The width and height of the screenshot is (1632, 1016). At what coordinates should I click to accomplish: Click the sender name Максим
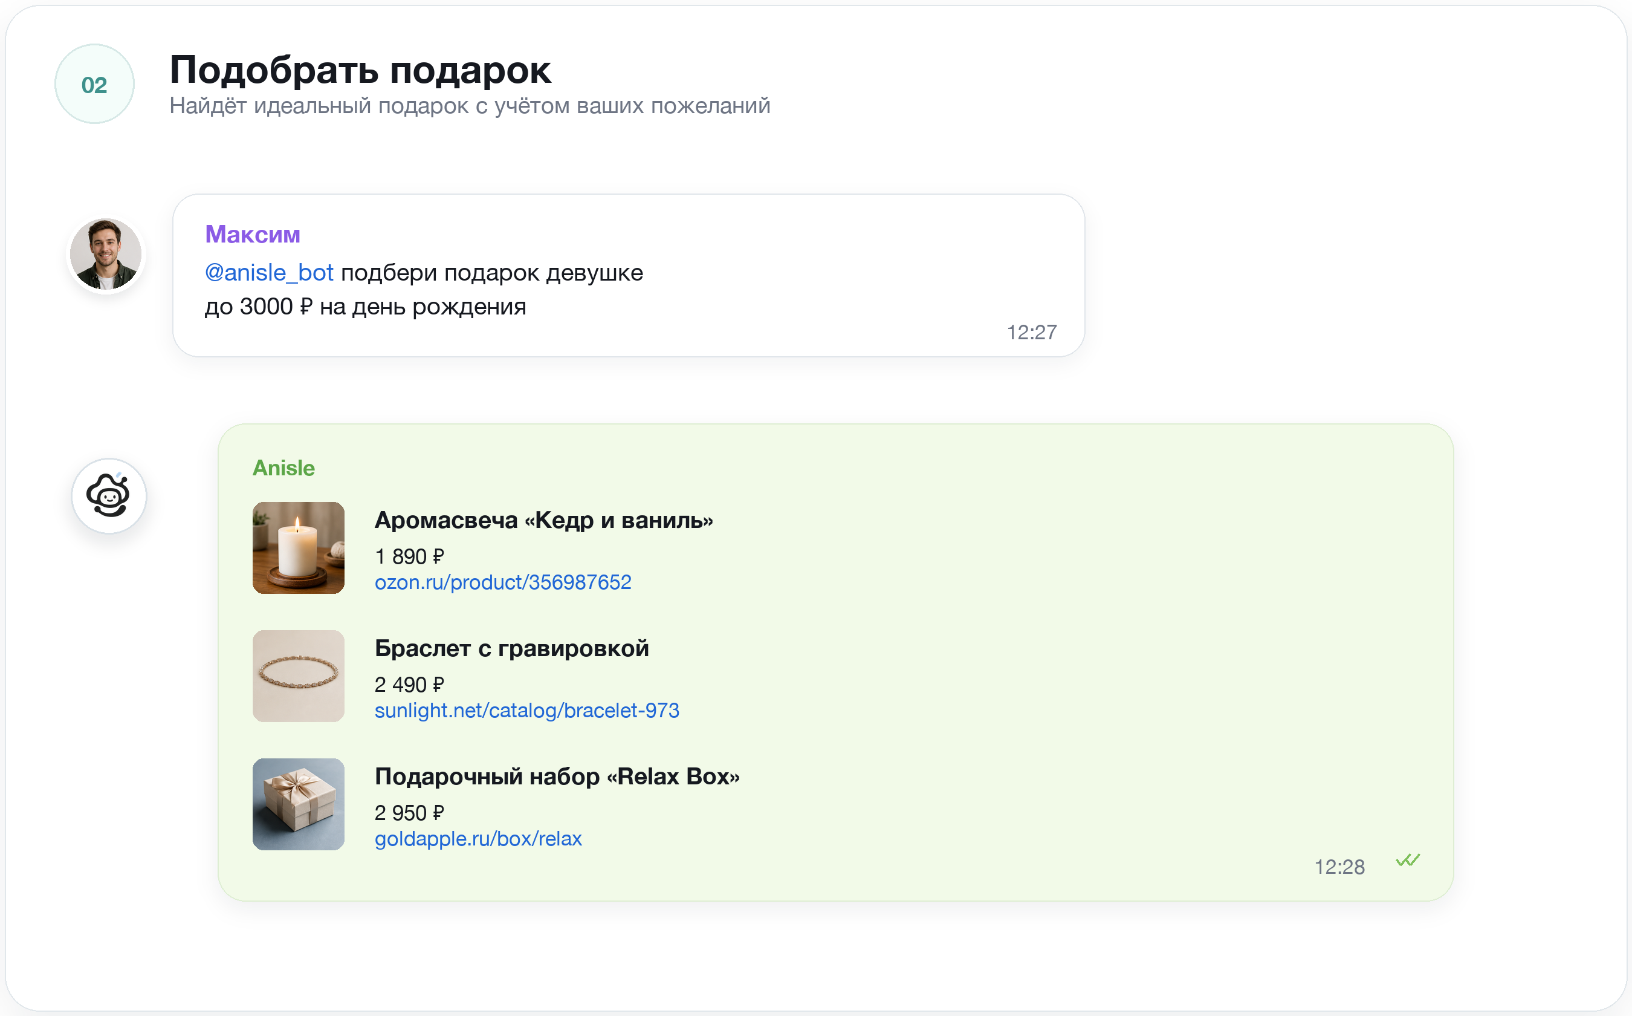coord(253,234)
